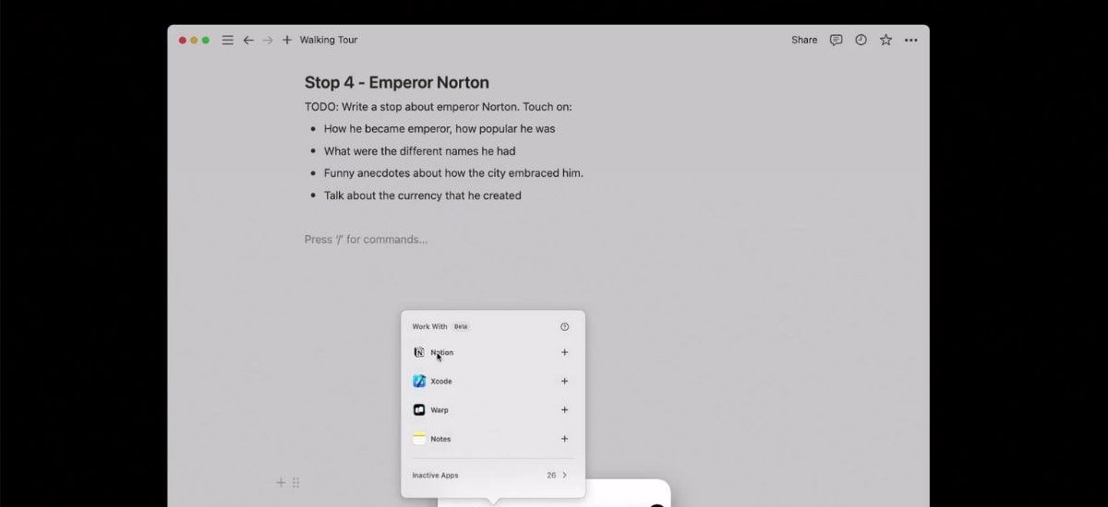Click the block drag handle dots
1108x507 pixels.
pos(295,482)
